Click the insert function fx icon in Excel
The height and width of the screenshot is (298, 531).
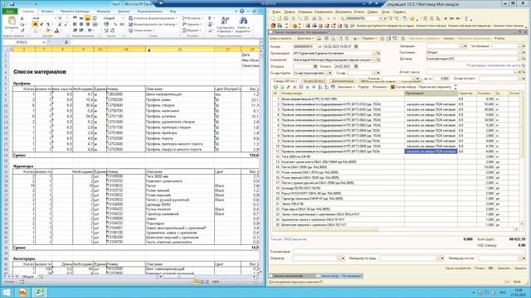click(66, 42)
